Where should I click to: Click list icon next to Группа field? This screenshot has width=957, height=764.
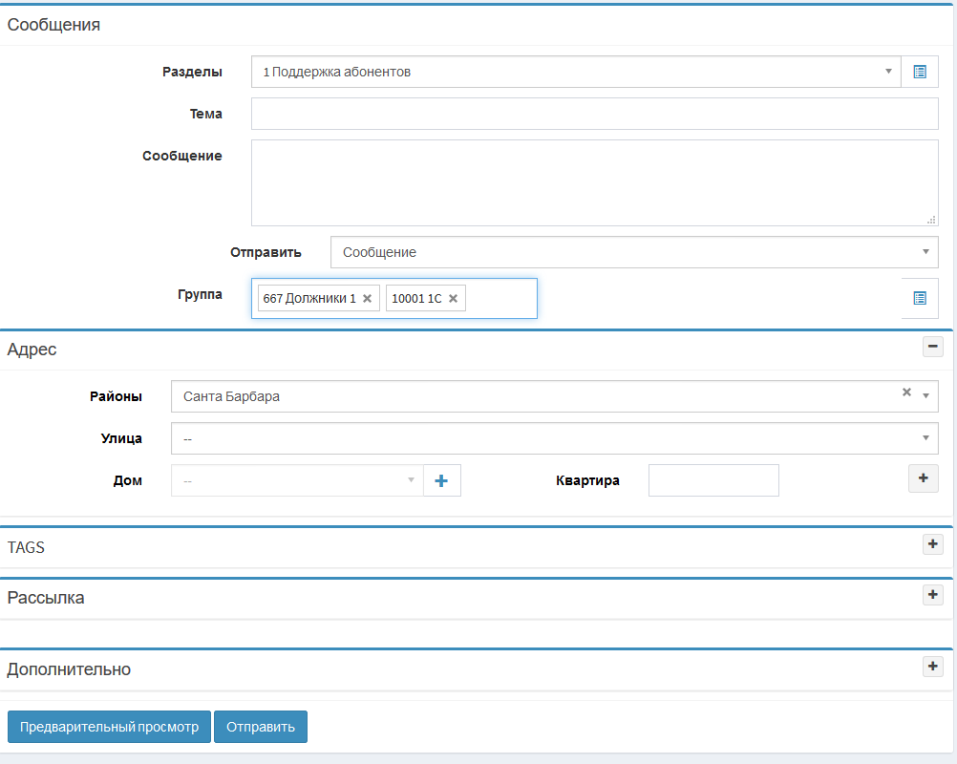[x=920, y=298]
